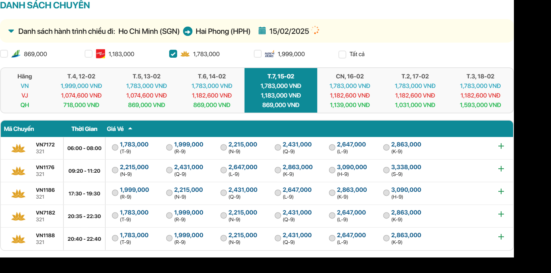Click the sort arrow next to Giá Vé

[130, 129]
